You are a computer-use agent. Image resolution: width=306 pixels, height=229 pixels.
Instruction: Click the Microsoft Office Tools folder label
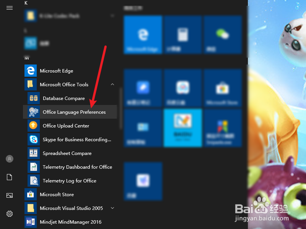pos(64,84)
